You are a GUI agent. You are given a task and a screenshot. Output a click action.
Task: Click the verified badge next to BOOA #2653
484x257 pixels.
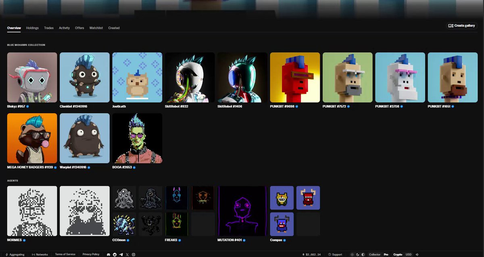pyautogui.click(x=134, y=167)
